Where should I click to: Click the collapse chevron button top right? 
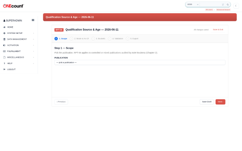point(236,6)
